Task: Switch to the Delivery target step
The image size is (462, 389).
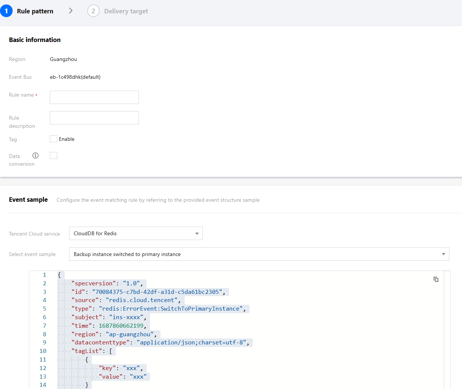Action: [126, 11]
